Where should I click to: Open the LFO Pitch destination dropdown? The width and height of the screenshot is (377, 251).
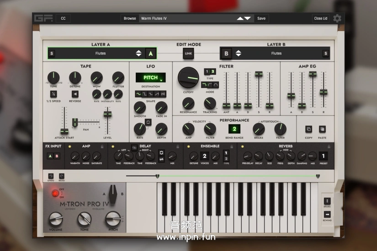(150, 78)
